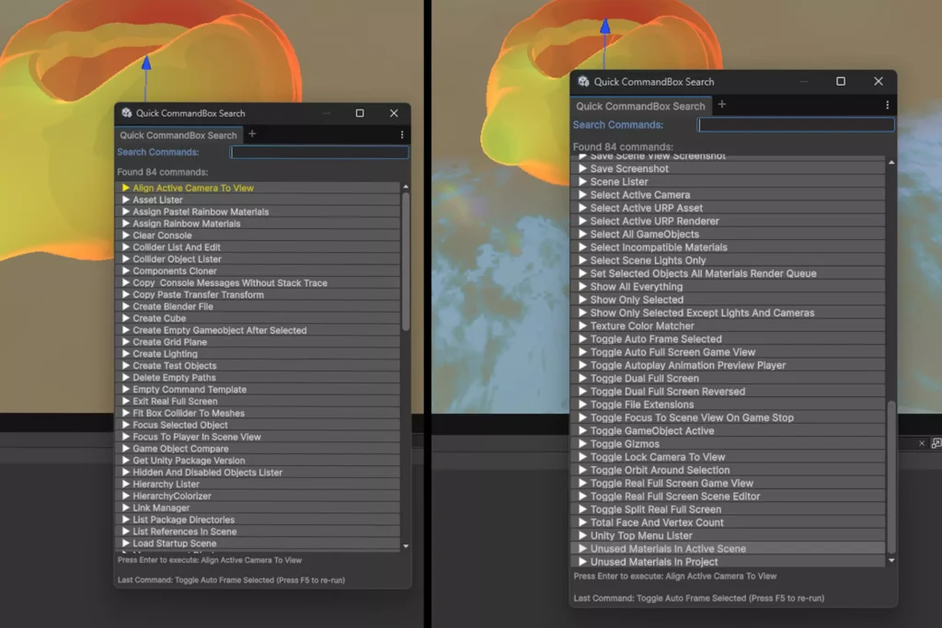This screenshot has height=628, width=942.
Task: Click play arrow beside Asset Lister
Action: (x=125, y=200)
